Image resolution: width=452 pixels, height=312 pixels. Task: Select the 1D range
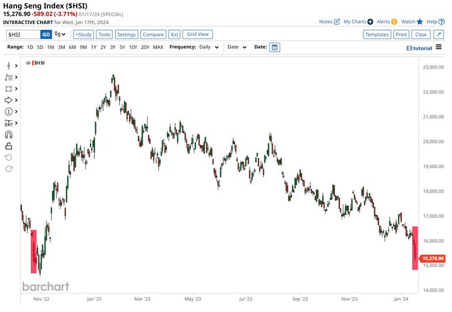30,47
